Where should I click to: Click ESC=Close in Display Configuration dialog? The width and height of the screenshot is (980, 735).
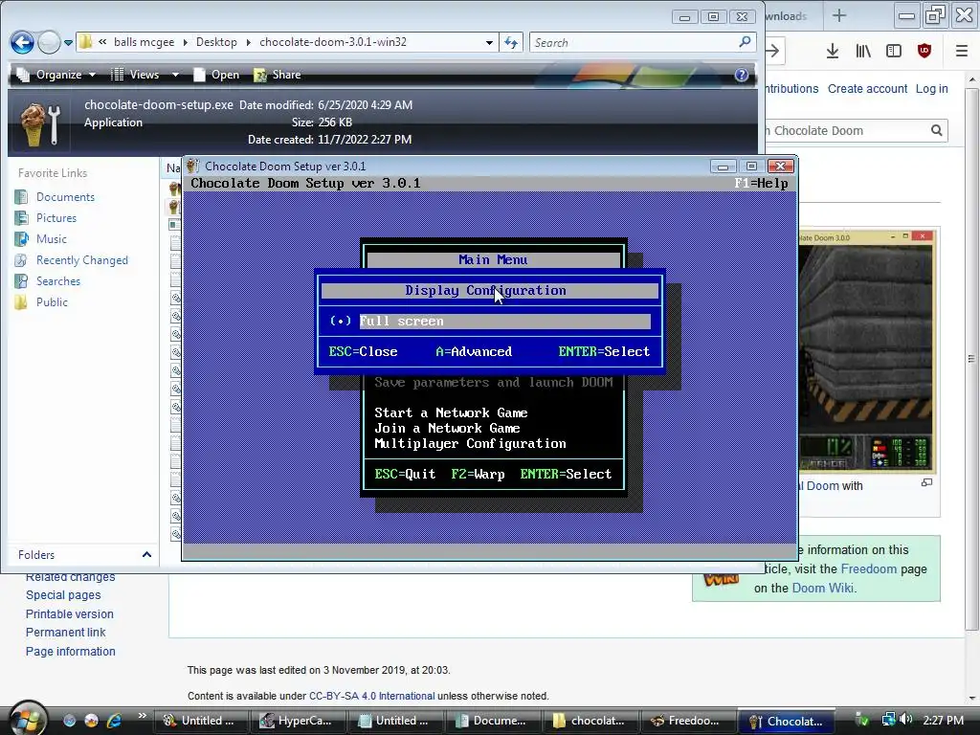coord(363,352)
